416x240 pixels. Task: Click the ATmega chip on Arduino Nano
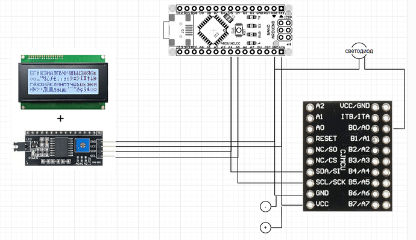212,30
